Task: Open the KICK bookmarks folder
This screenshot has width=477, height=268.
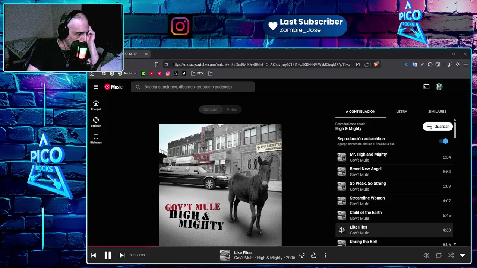Action: (197, 73)
